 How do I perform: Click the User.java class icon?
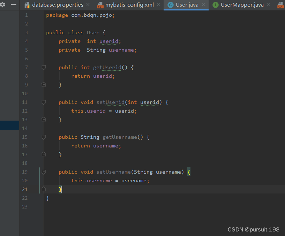[171, 5]
